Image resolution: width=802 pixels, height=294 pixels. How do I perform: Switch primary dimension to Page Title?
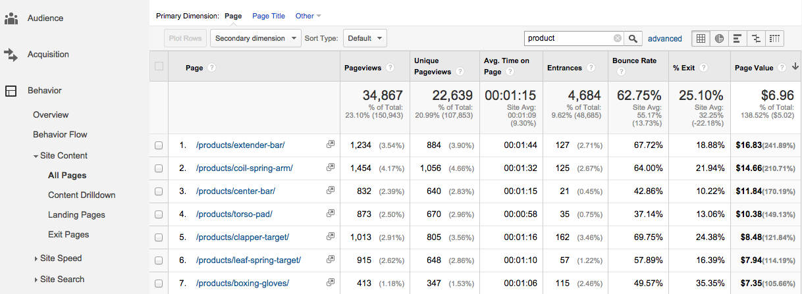coord(269,16)
